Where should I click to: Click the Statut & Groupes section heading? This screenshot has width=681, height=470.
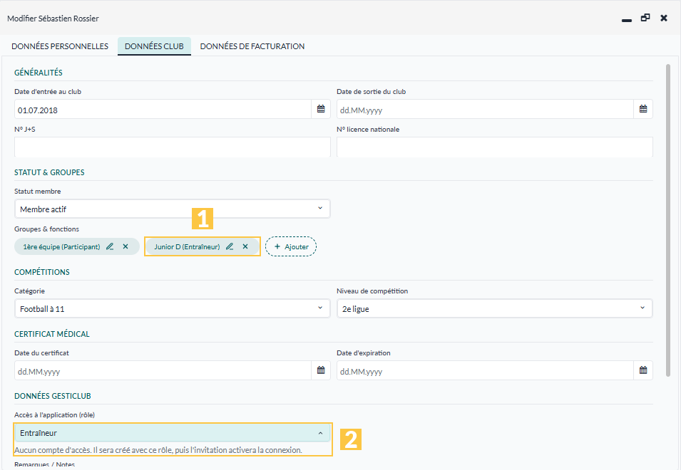click(x=49, y=172)
